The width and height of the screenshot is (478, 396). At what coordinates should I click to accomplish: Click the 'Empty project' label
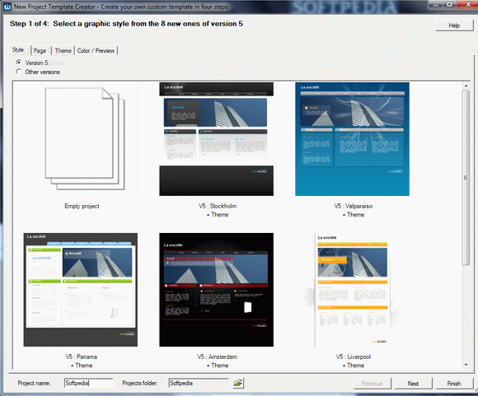click(x=82, y=206)
